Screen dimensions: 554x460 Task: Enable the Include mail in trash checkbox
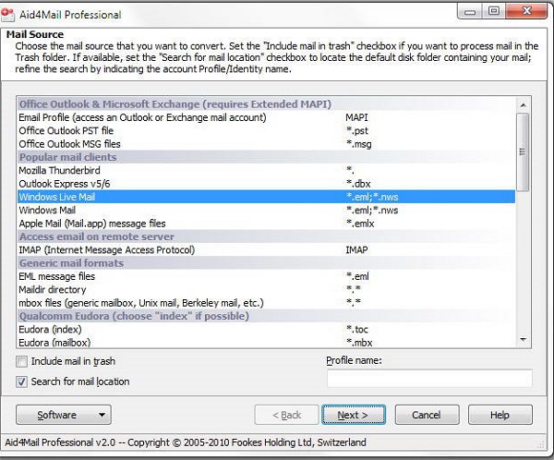pos(21,361)
